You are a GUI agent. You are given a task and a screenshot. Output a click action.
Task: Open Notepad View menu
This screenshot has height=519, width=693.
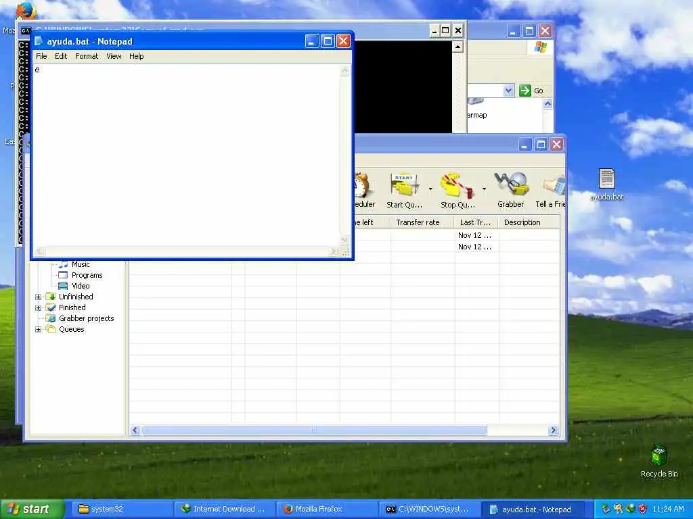click(114, 56)
